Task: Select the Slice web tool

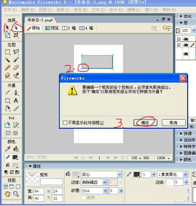Action: click(16, 125)
